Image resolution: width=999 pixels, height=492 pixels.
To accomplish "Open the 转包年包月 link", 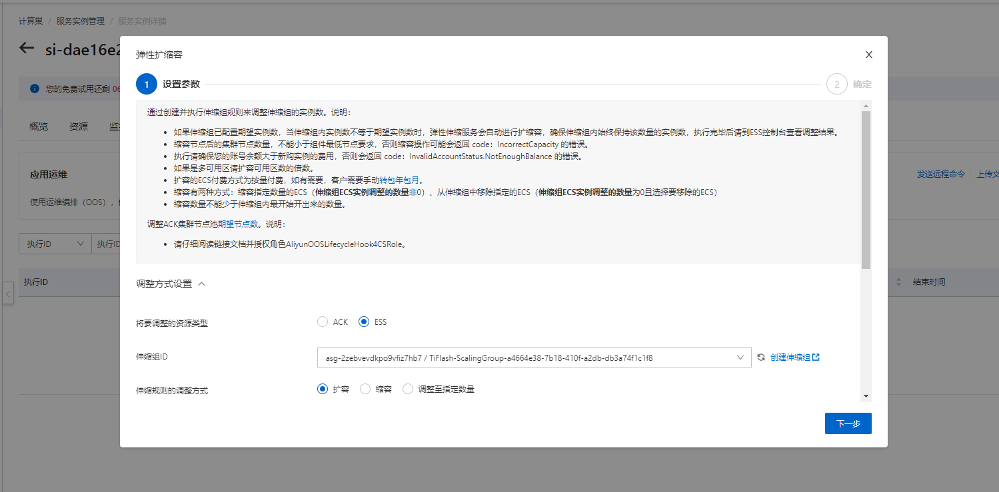I will (x=399, y=180).
